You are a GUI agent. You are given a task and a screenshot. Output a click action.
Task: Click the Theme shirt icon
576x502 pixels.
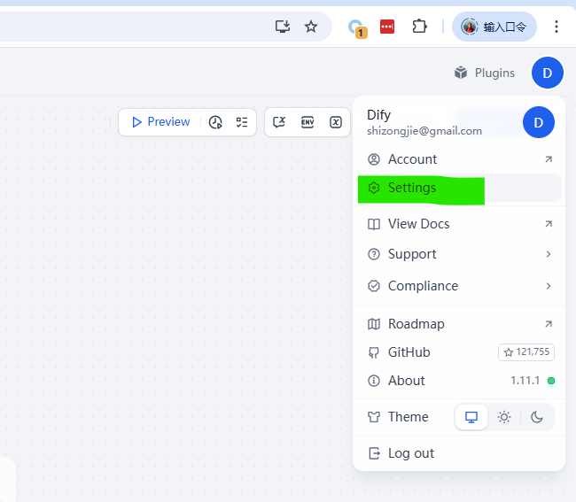374,417
